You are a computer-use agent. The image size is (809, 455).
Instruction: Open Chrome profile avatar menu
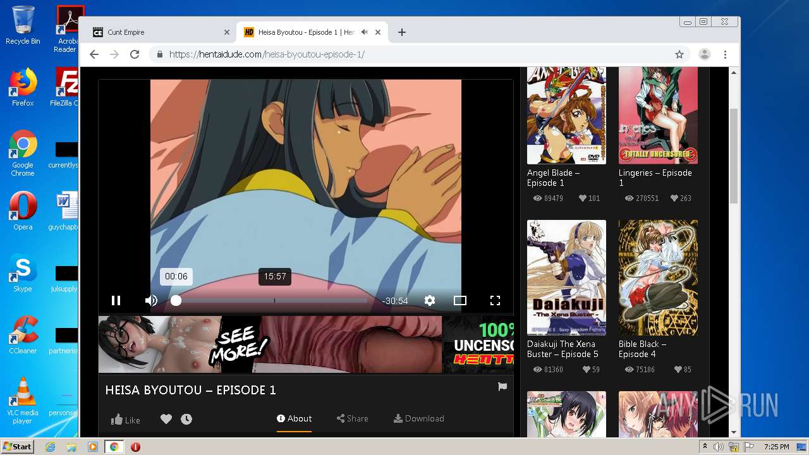[x=705, y=54]
